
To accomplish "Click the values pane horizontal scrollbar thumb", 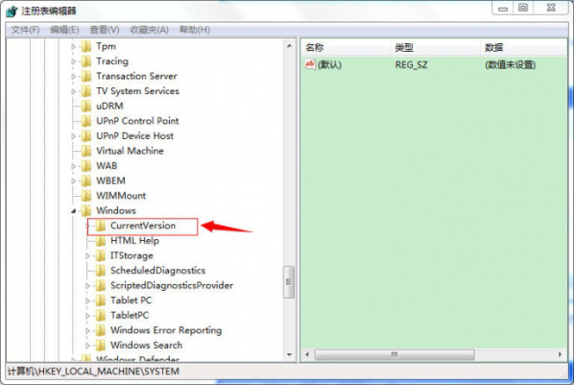I will (x=395, y=354).
